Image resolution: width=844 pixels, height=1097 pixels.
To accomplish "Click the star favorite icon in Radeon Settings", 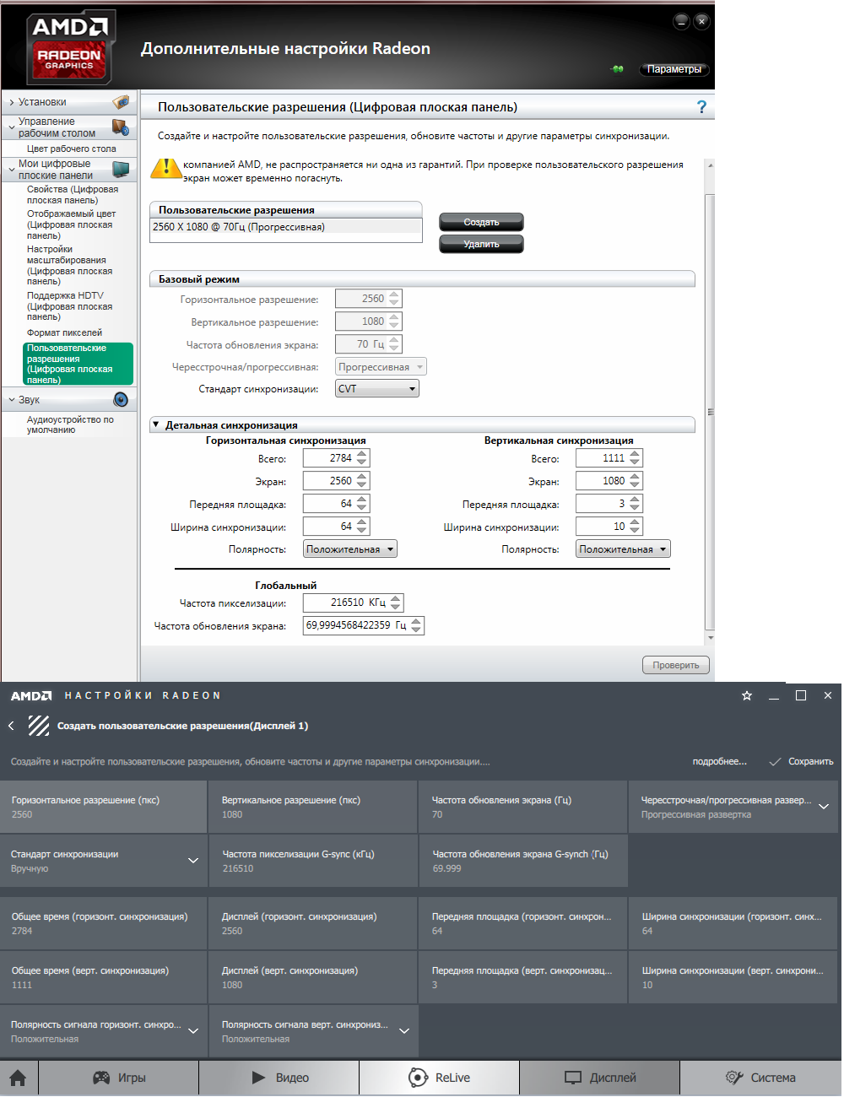I will tap(746, 695).
